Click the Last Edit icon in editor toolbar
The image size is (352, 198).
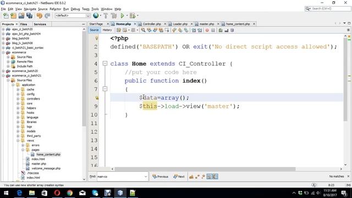tap(119, 30)
